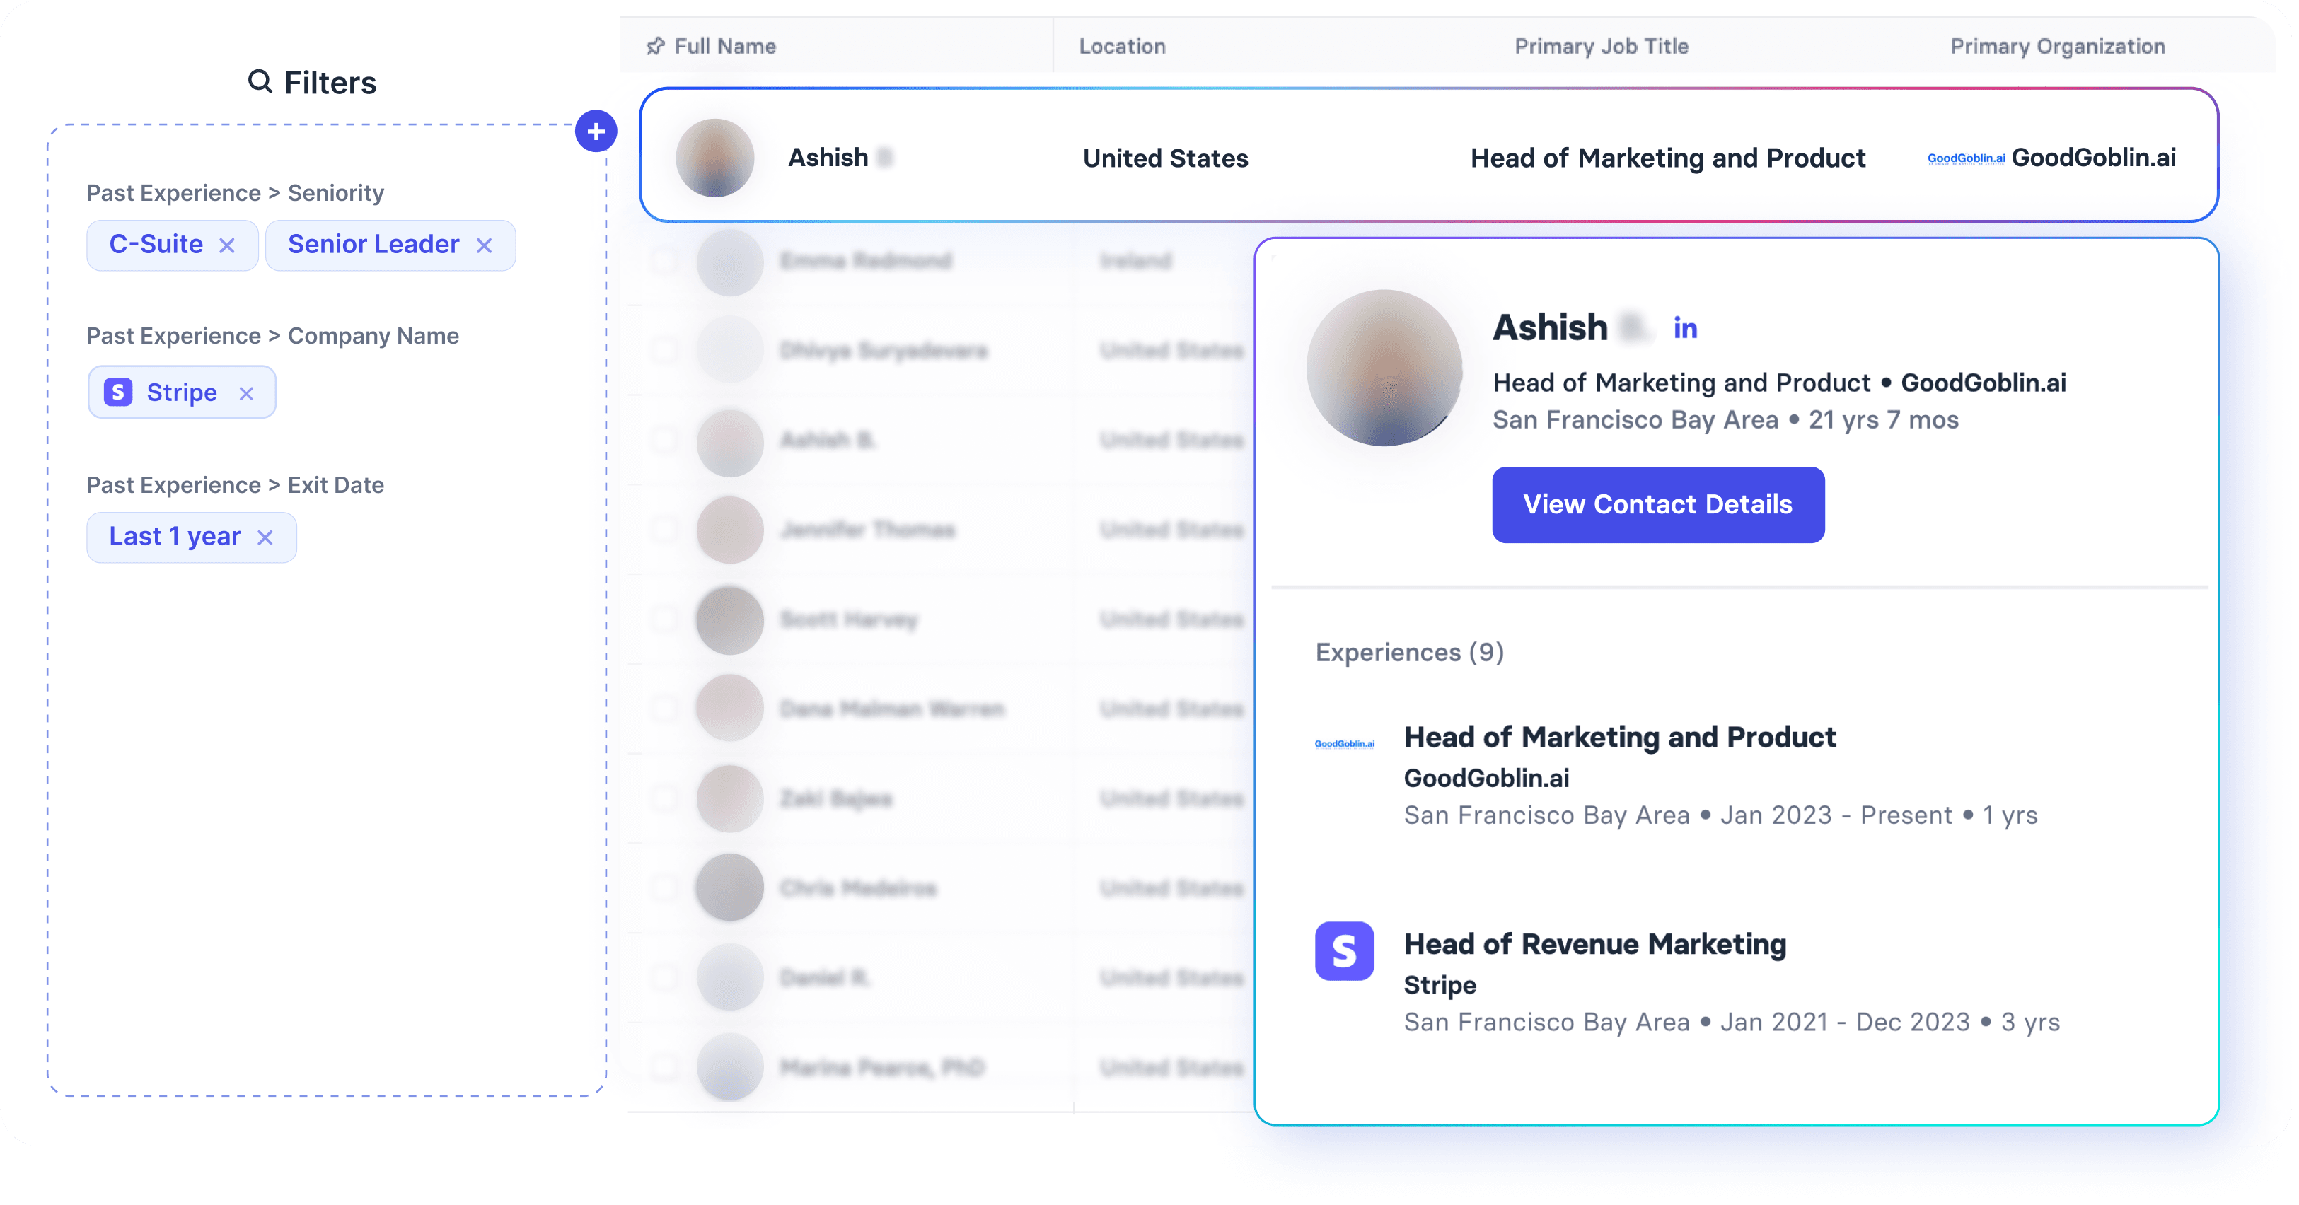2299x1205 pixels.
Task: Sort by the Primary Job Title column header
Action: [1601, 47]
